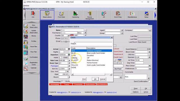The image size is (180, 101).
Task: Click the sidebar scroll-up arrow
Action: [31, 22]
